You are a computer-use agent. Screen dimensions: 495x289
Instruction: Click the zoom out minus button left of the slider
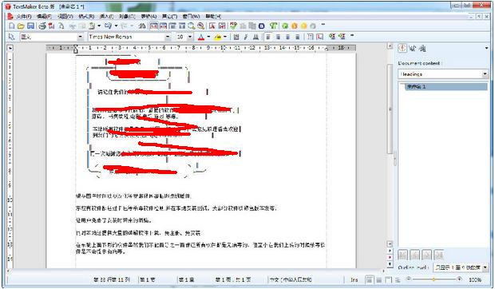click(409, 279)
